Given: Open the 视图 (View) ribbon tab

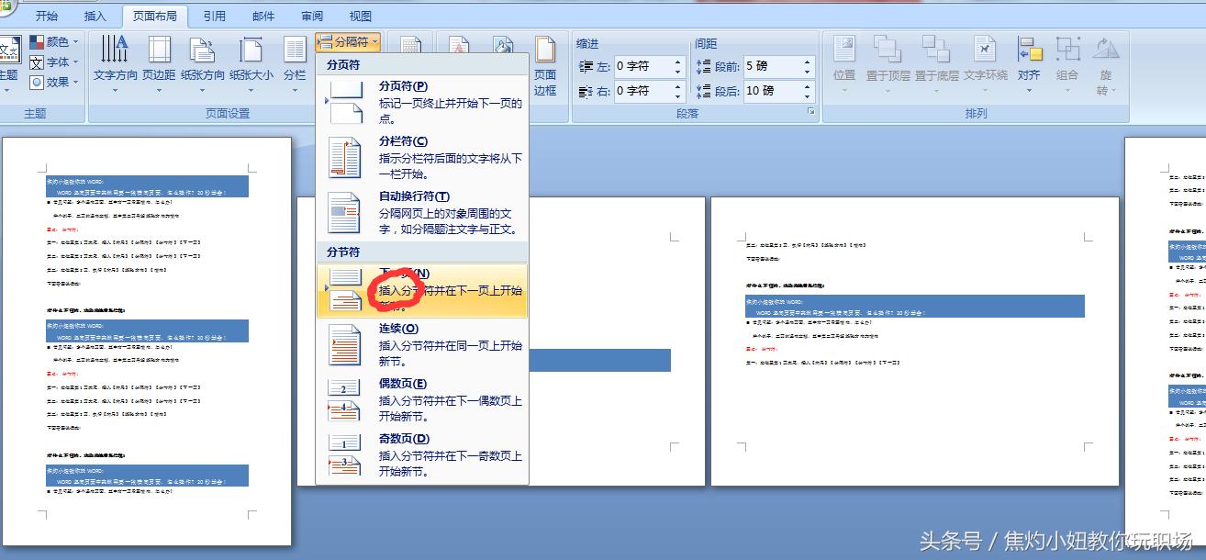Looking at the screenshot, I should (x=361, y=15).
